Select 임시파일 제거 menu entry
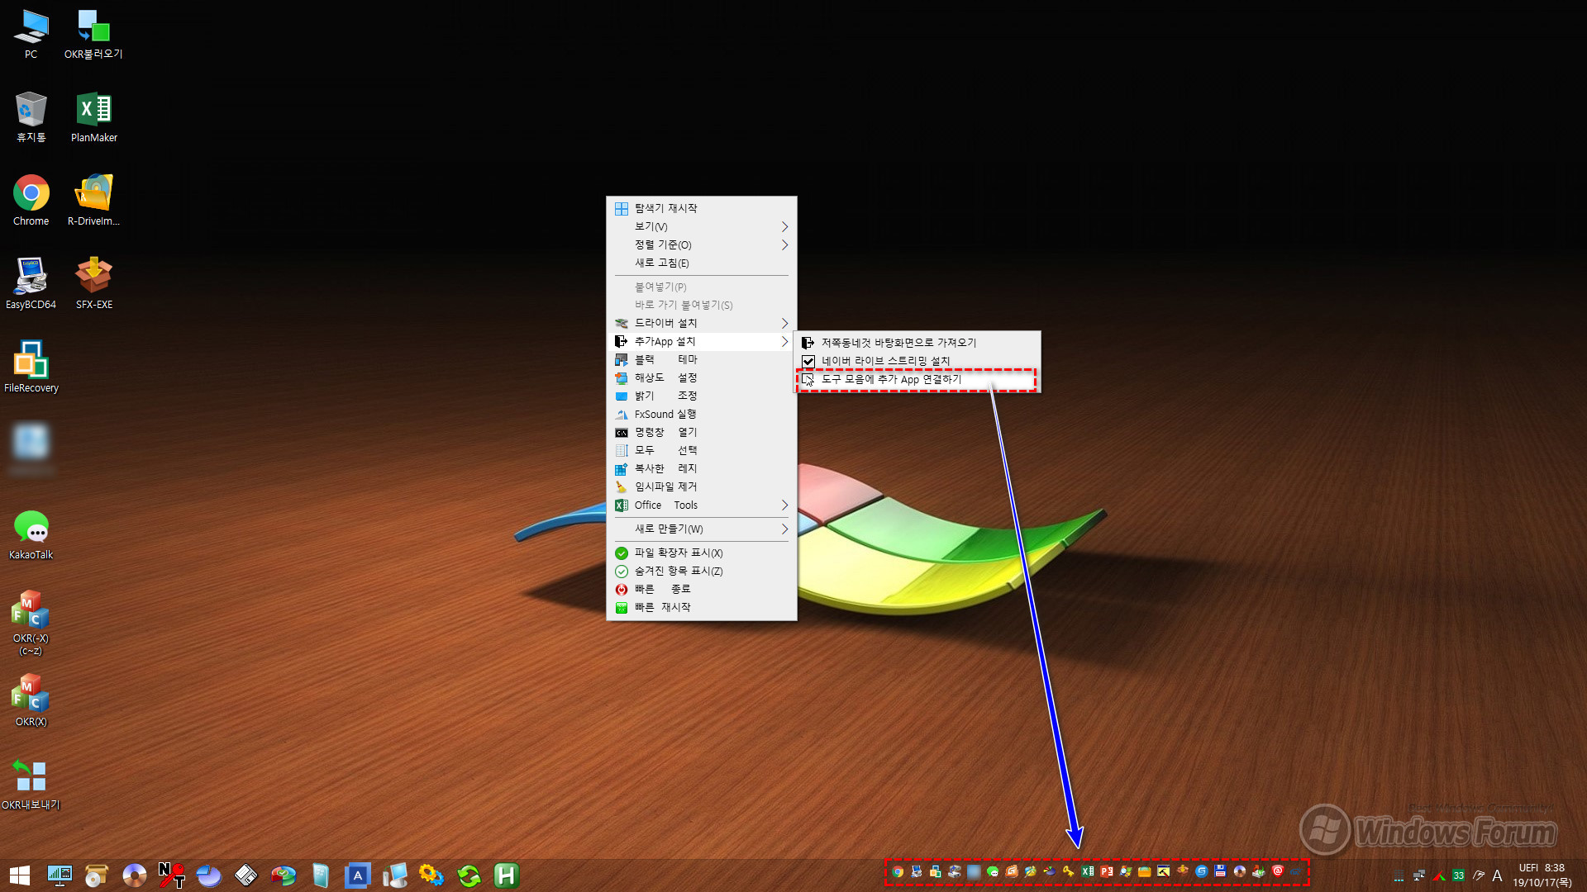This screenshot has width=1587, height=892. 701,486
